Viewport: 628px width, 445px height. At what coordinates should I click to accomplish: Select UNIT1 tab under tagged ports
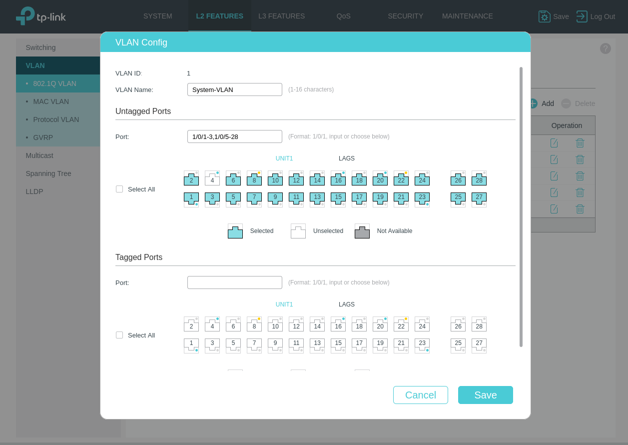coord(284,304)
